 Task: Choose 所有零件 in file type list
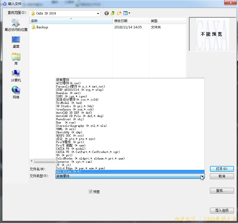tap(130, 80)
